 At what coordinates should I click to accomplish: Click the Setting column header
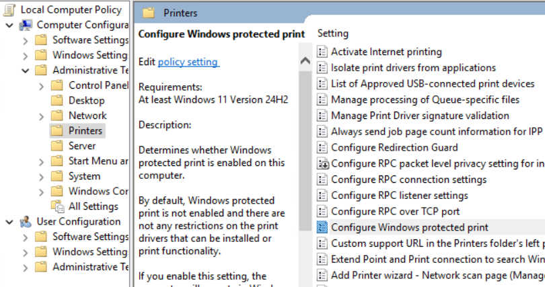coord(332,34)
